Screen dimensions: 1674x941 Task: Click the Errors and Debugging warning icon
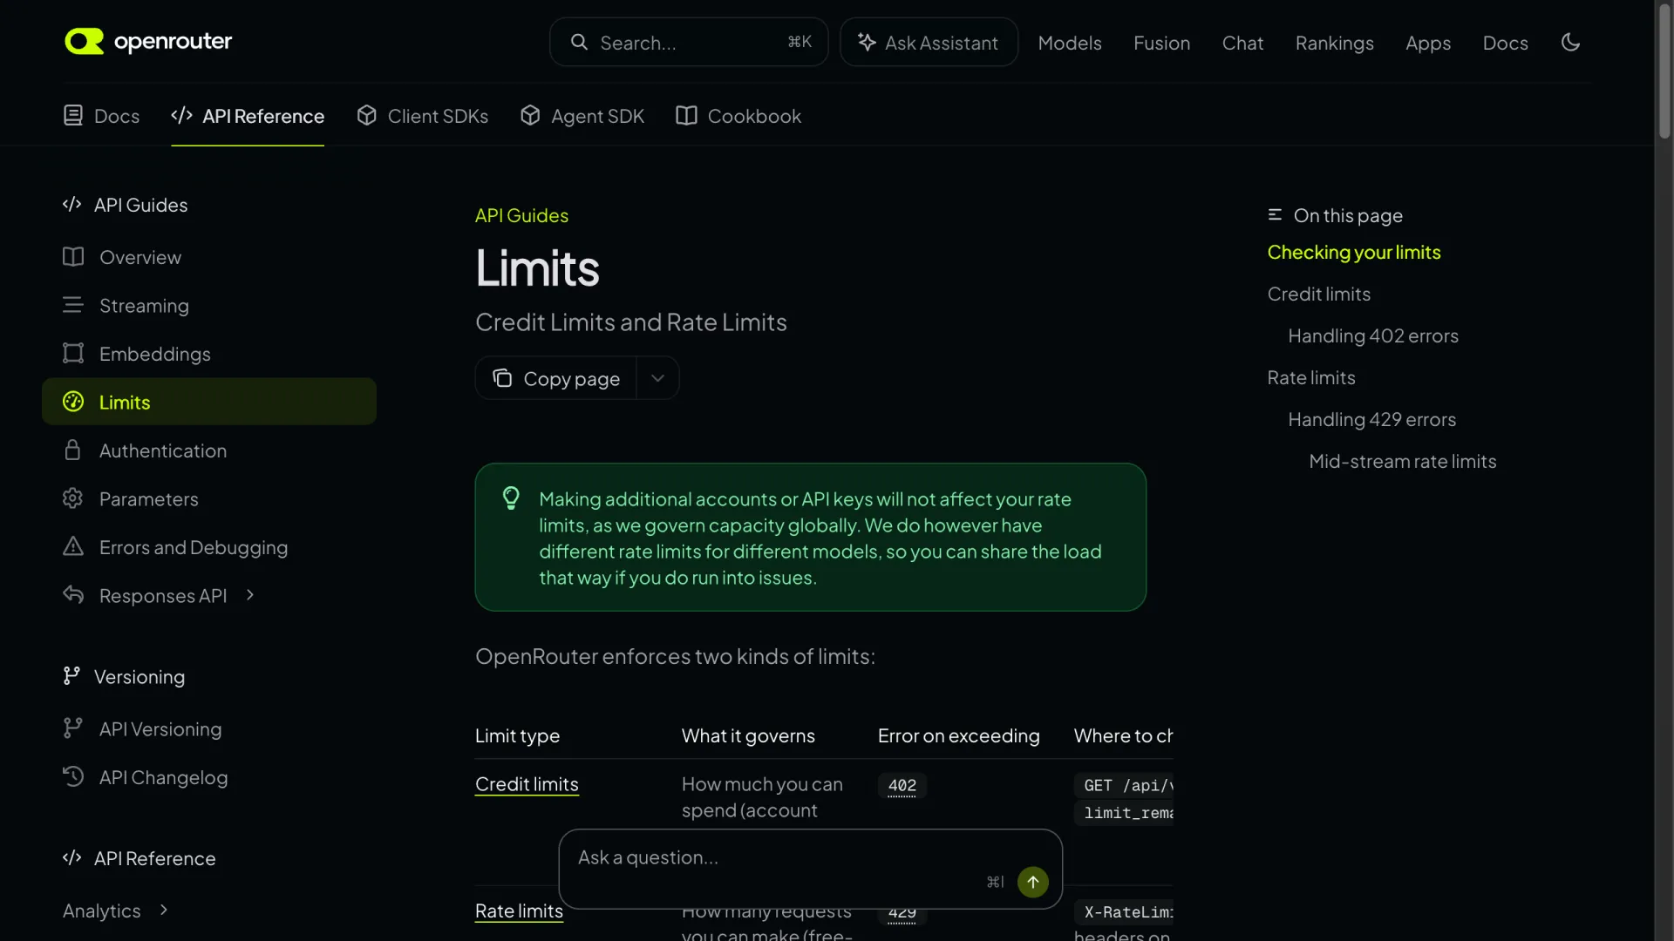73,546
